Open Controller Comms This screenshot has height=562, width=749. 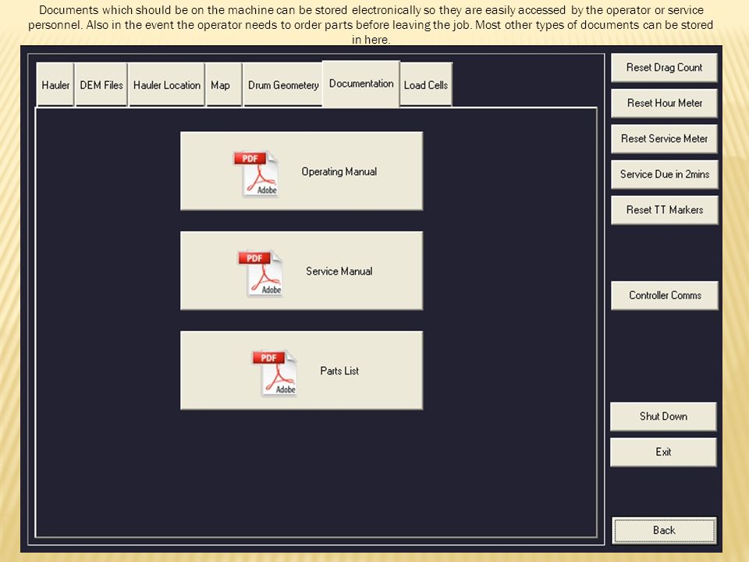[x=664, y=295]
